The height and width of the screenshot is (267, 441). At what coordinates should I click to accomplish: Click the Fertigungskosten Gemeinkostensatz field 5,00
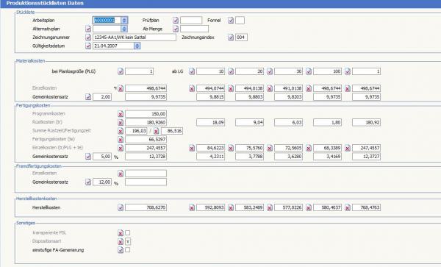coord(102,157)
